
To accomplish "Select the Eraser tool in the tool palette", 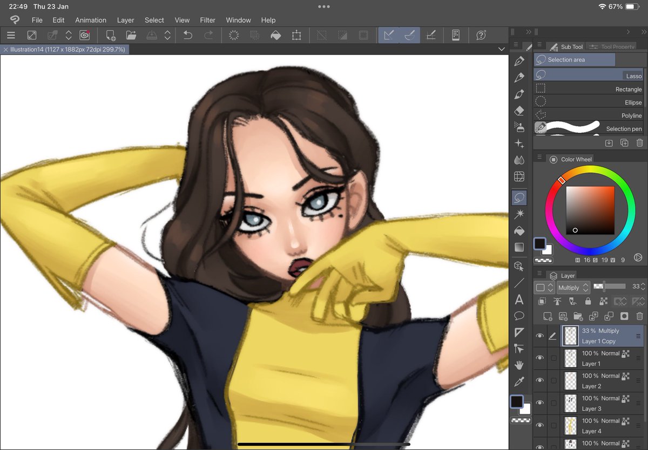I will coord(519,110).
